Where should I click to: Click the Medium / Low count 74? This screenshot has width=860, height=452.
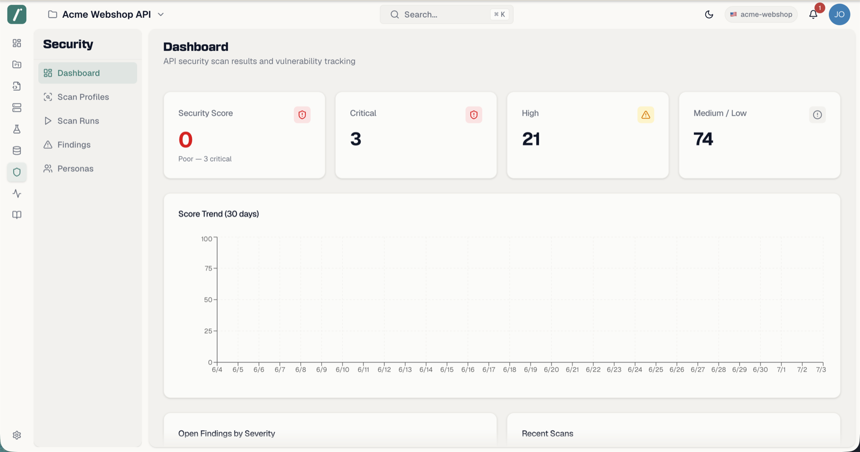click(703, 139)
